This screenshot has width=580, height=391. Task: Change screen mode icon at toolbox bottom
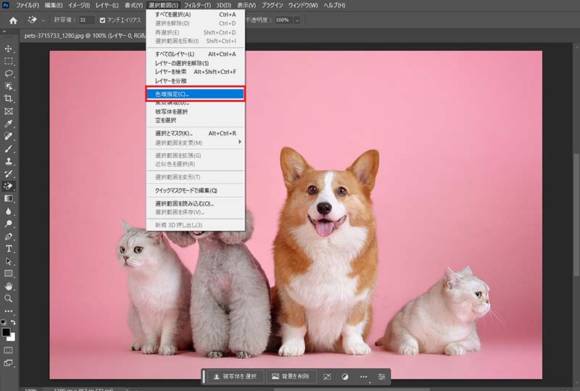[9, 363]
